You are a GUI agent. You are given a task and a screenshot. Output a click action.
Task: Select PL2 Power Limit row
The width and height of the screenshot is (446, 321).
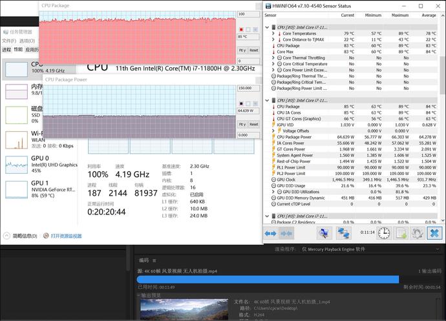click(x=354, y=174)
